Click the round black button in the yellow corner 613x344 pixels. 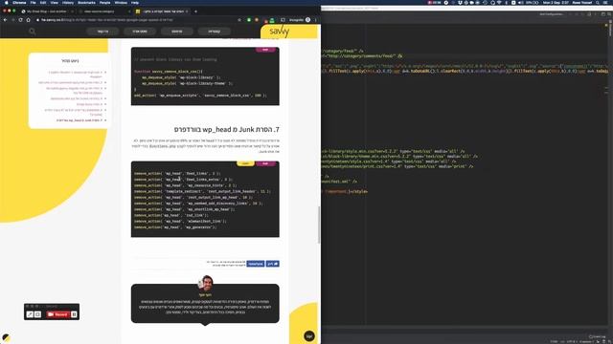coord(309,336)
